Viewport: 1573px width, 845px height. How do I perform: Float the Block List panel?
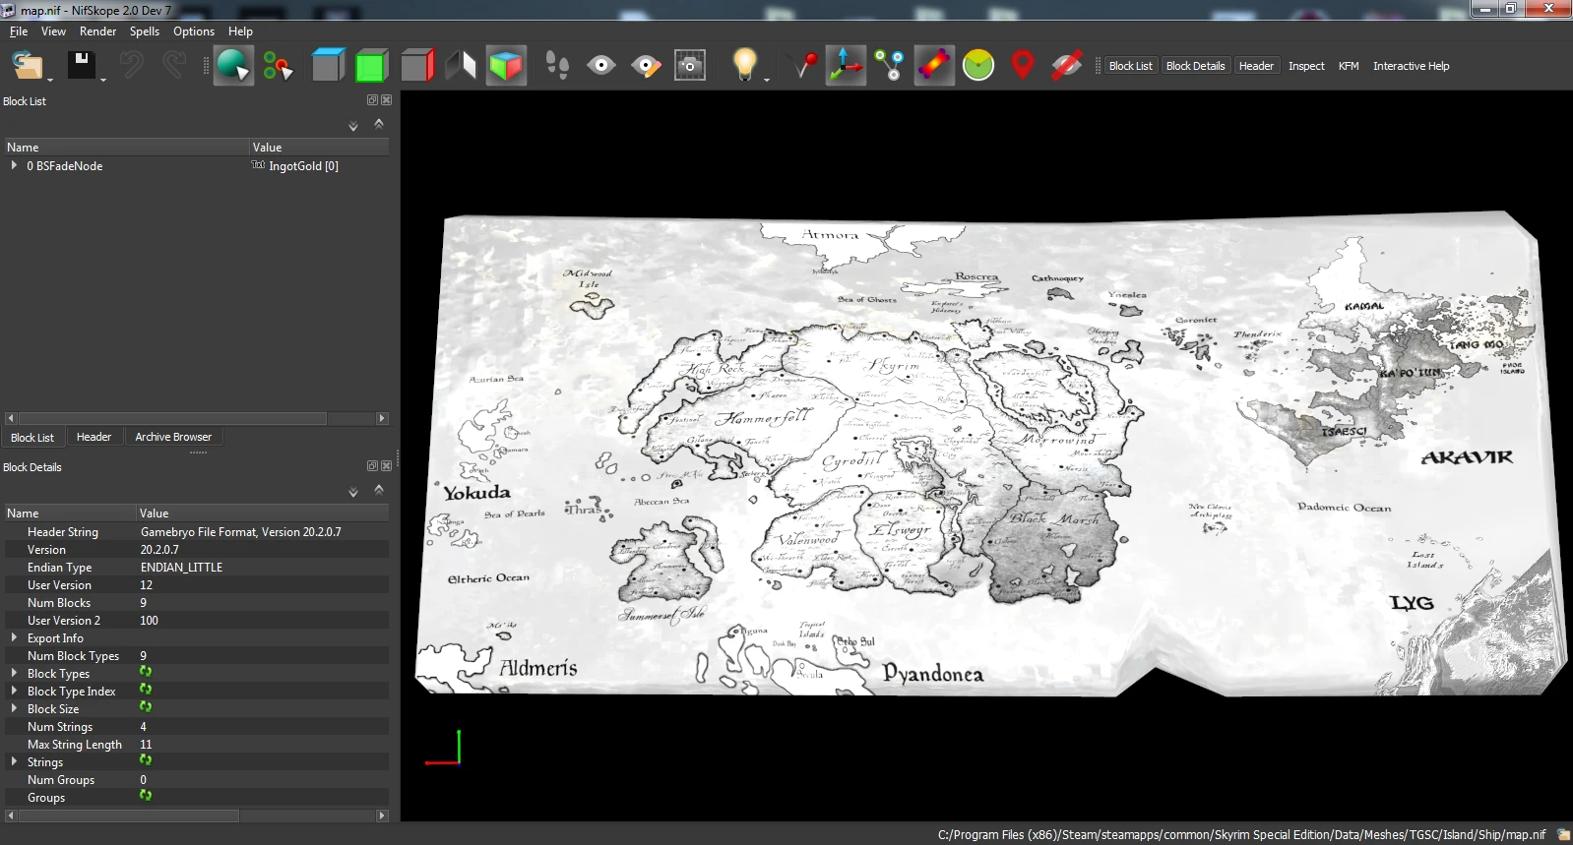click(373, 100)
